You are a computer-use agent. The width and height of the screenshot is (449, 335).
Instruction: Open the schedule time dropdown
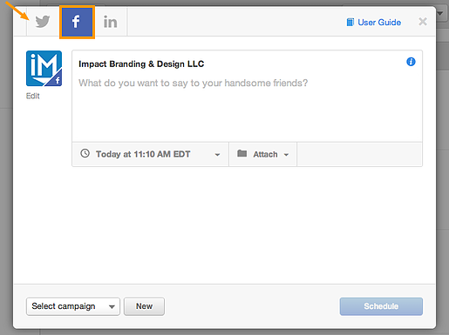coord(151,154)
